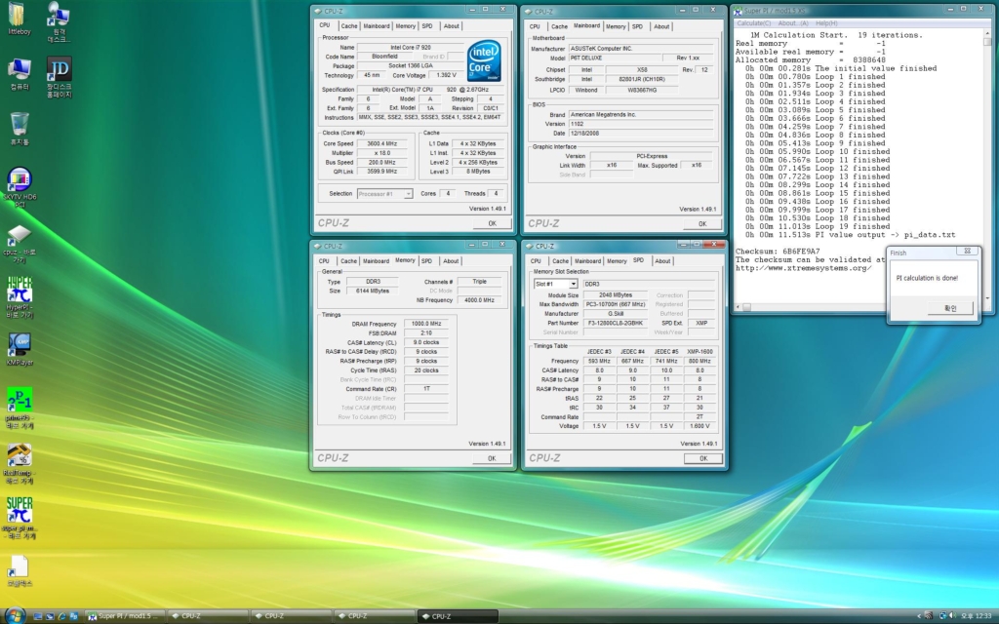Click the NB Frequency 4000.0 MHz field
Screen dimensions: 999x624
(479, 300)
